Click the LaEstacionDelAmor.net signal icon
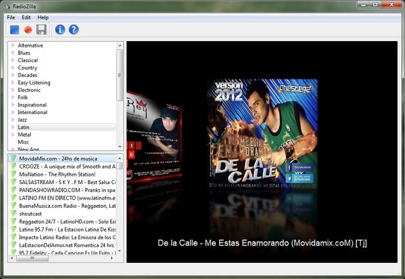Screen dimensions: 405x279 pyautogui.click(x=13, y=245)
